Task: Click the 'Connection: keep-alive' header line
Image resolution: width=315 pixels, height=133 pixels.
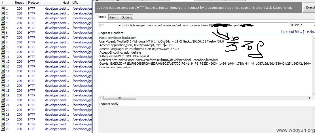Action: click(x=115, y=67)
